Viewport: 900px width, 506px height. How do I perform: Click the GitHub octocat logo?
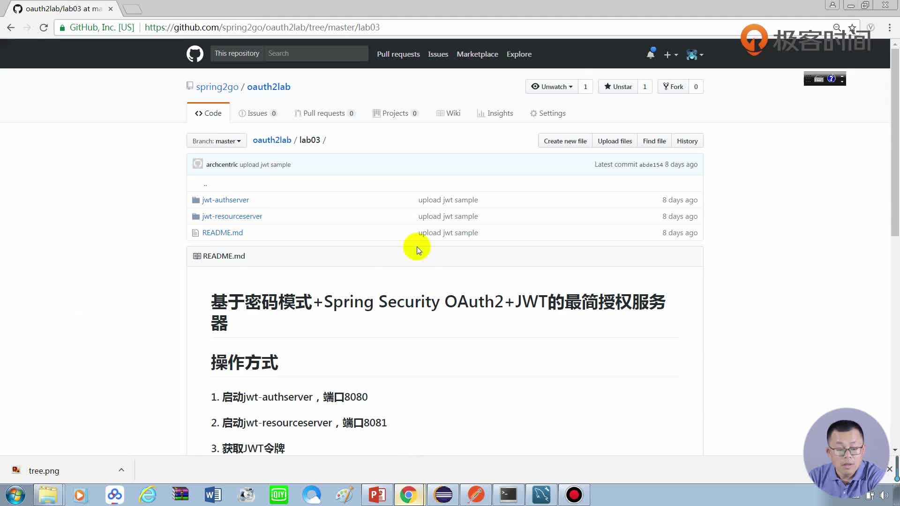[x=195, y=54]
